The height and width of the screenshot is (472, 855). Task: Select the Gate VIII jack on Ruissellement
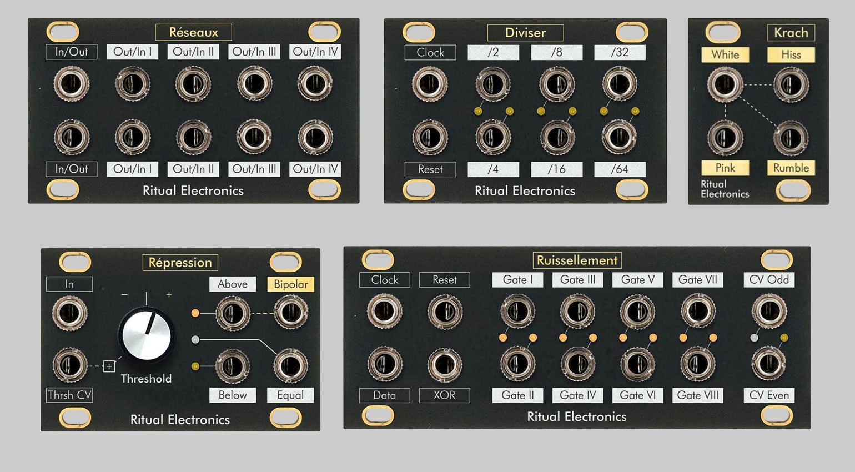pyautogui.click(x=698, y=364)
